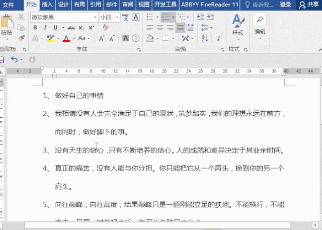Toggle Show/Hide paragraph marks
The height and width of the screenshot is (230, 322).
pyautogui.click(x=219, y=38)
